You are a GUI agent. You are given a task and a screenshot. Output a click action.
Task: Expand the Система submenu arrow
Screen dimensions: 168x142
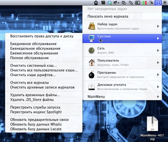[158, 38]
